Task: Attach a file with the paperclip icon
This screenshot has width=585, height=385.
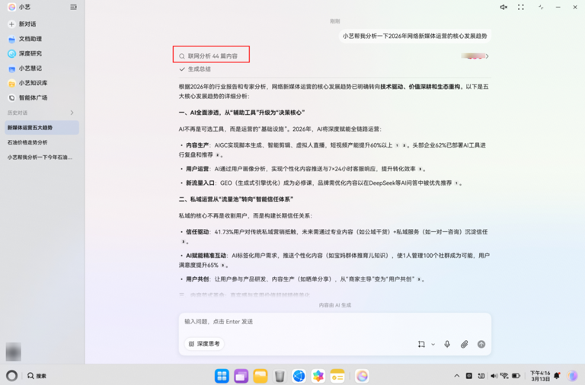Action: pyautogui.click(x=464, y=345)
